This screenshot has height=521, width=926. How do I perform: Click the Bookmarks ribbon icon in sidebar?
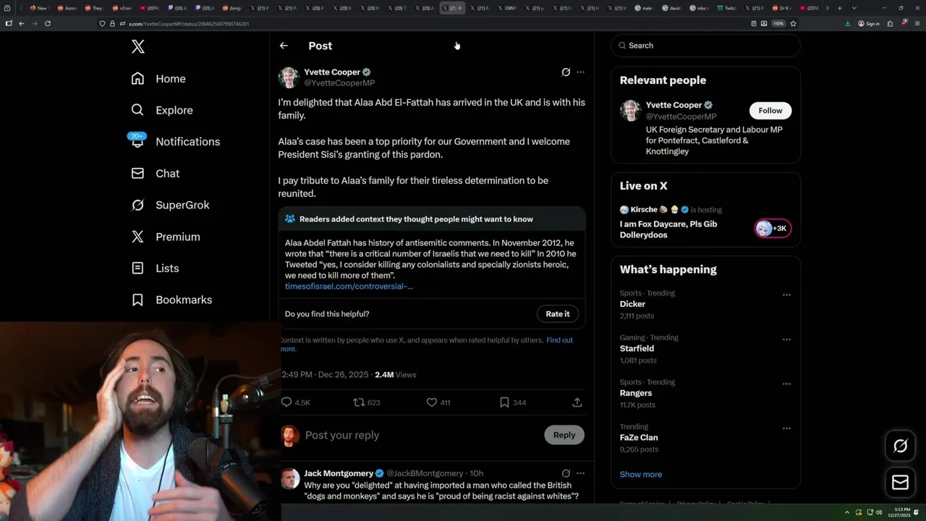point(137,300)
